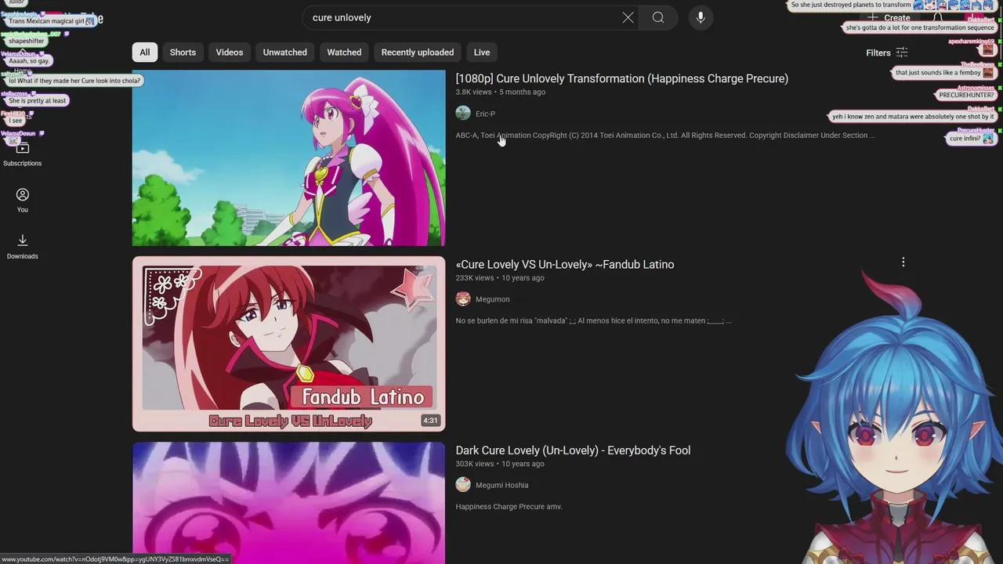This screenshot has height=564, width=1003.
Task: Click the Megumon channel avatar
Action: coord(463,299)
